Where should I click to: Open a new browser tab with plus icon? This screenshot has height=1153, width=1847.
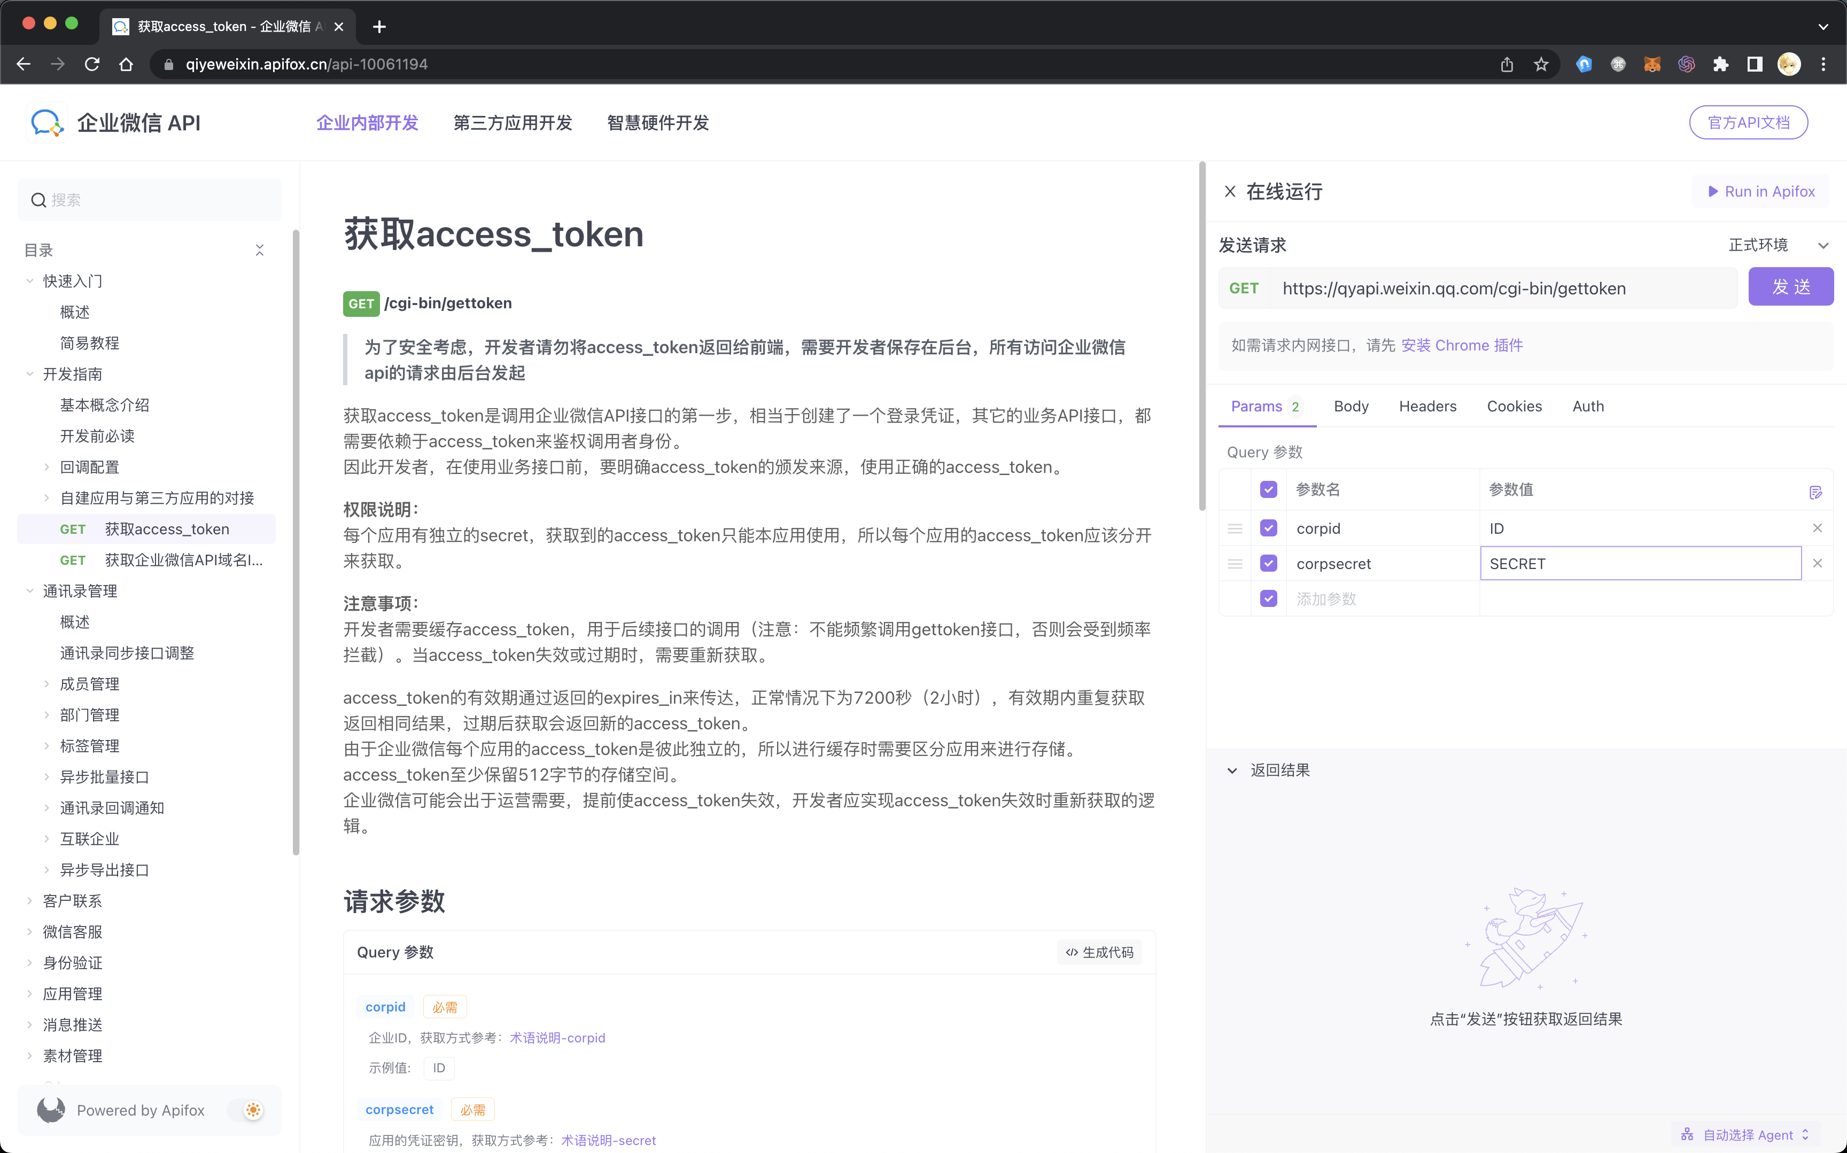(x=379, y=27)
